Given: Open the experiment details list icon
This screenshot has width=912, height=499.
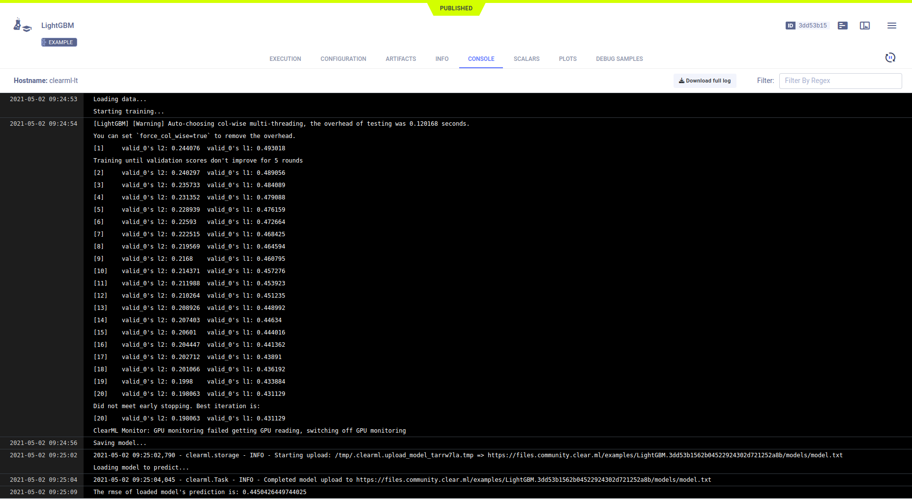Looking at the screenshot, I should pyautogui.click(x=843, y=26).
